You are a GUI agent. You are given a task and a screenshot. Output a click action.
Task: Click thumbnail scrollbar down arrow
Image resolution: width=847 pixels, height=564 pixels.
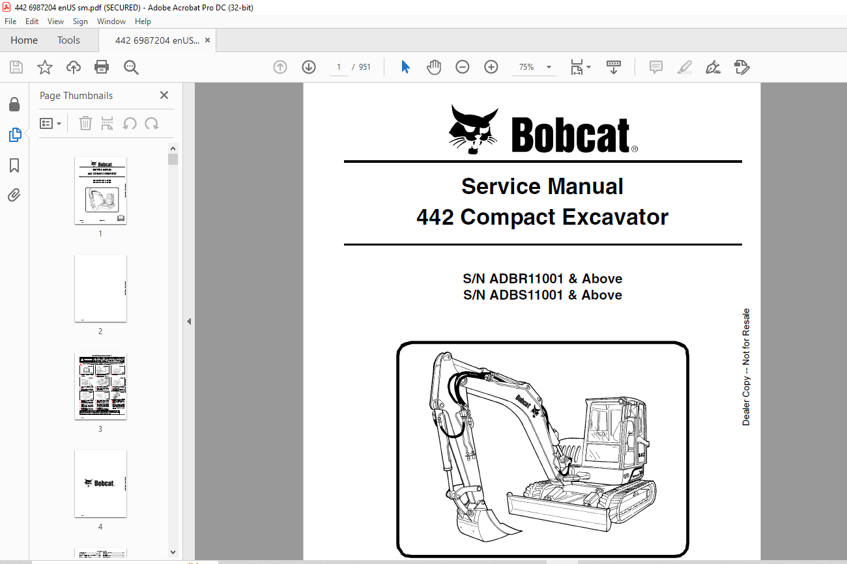(x=173, y=552)
